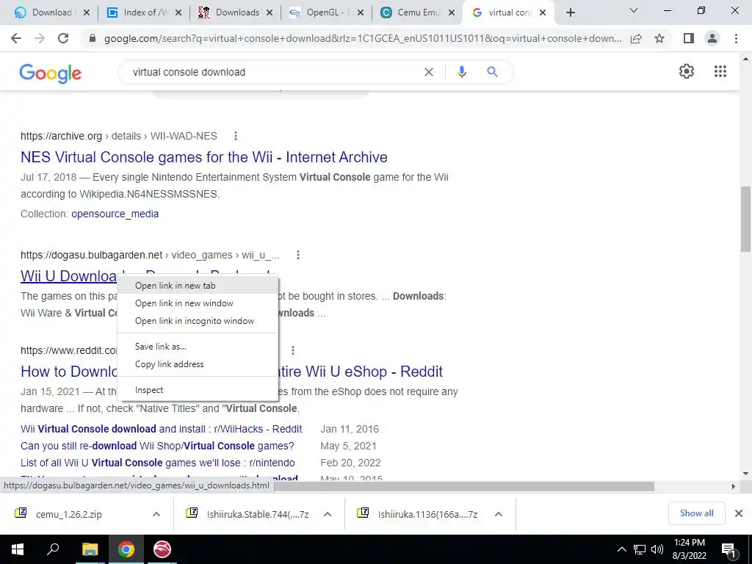Open Windows notification center

[x=729, y=549]
